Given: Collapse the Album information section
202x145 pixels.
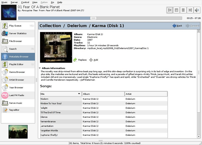Looking at the screenshot, I should tap(40, 68).
